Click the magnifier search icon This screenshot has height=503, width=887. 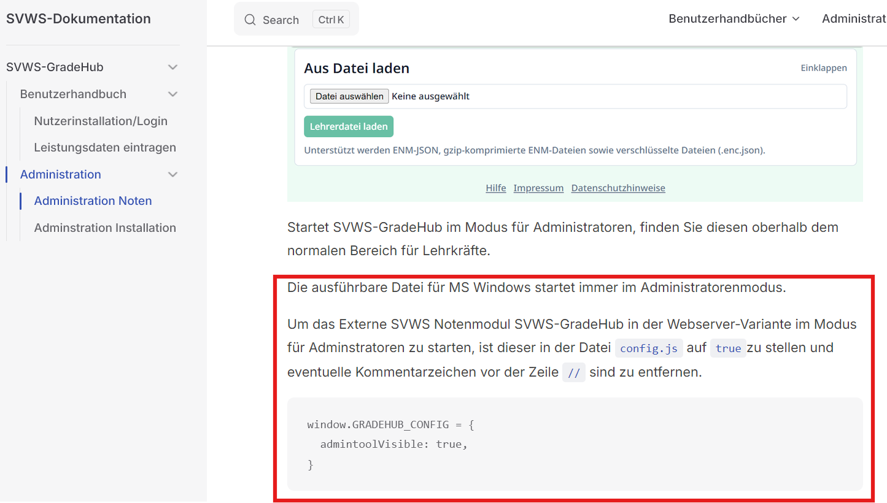pyautogui.click(x=250, y=20)
